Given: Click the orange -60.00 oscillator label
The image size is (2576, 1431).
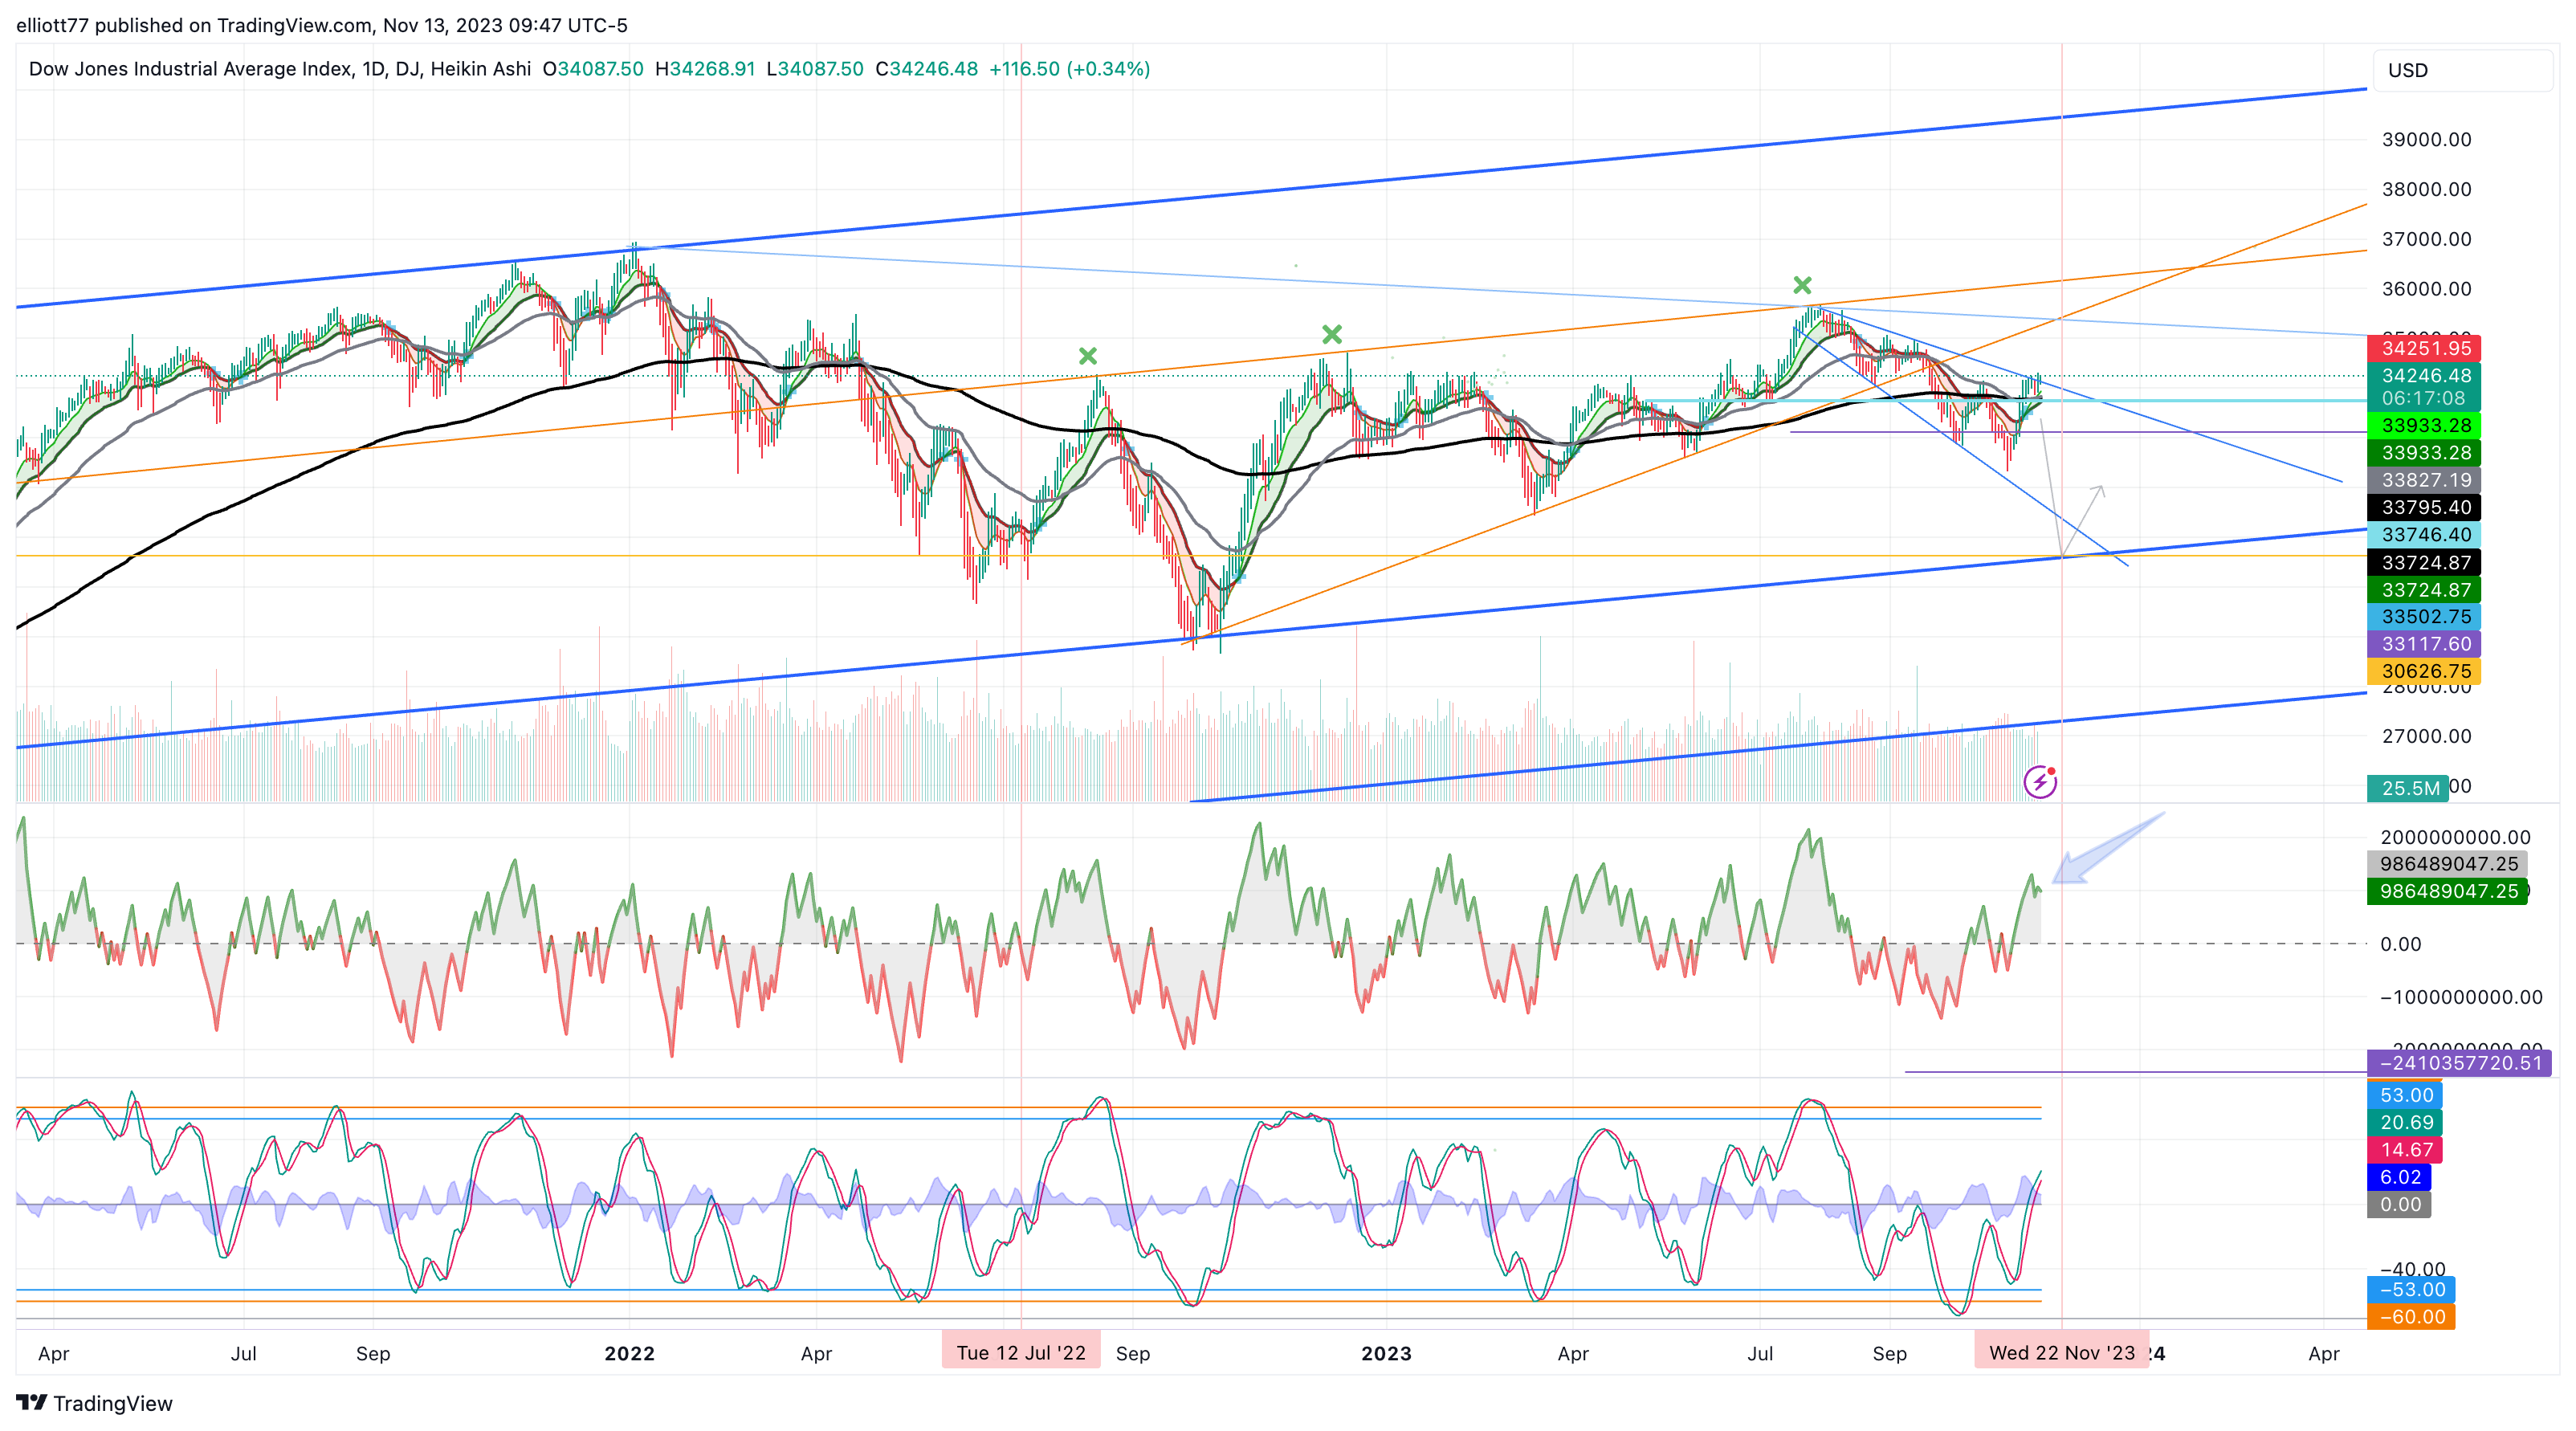Looking at the screenshot, I should click(x=2410, y=1317).
